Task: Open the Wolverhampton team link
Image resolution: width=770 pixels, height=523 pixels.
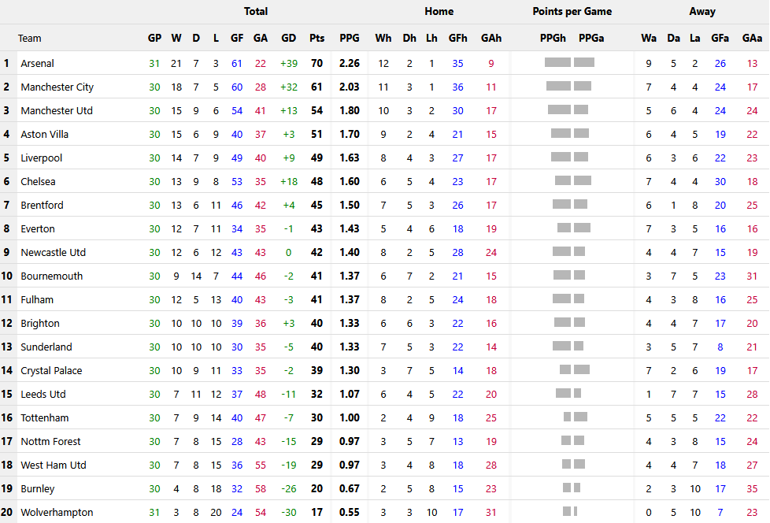Action: tap(57, 512)
